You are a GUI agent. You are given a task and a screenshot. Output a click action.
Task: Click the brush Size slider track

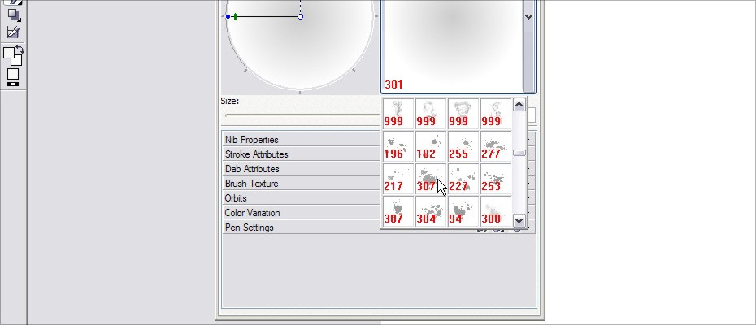tap(301, 115)
